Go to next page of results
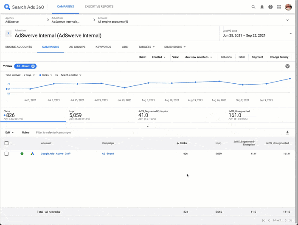 (x=285, y=220)
